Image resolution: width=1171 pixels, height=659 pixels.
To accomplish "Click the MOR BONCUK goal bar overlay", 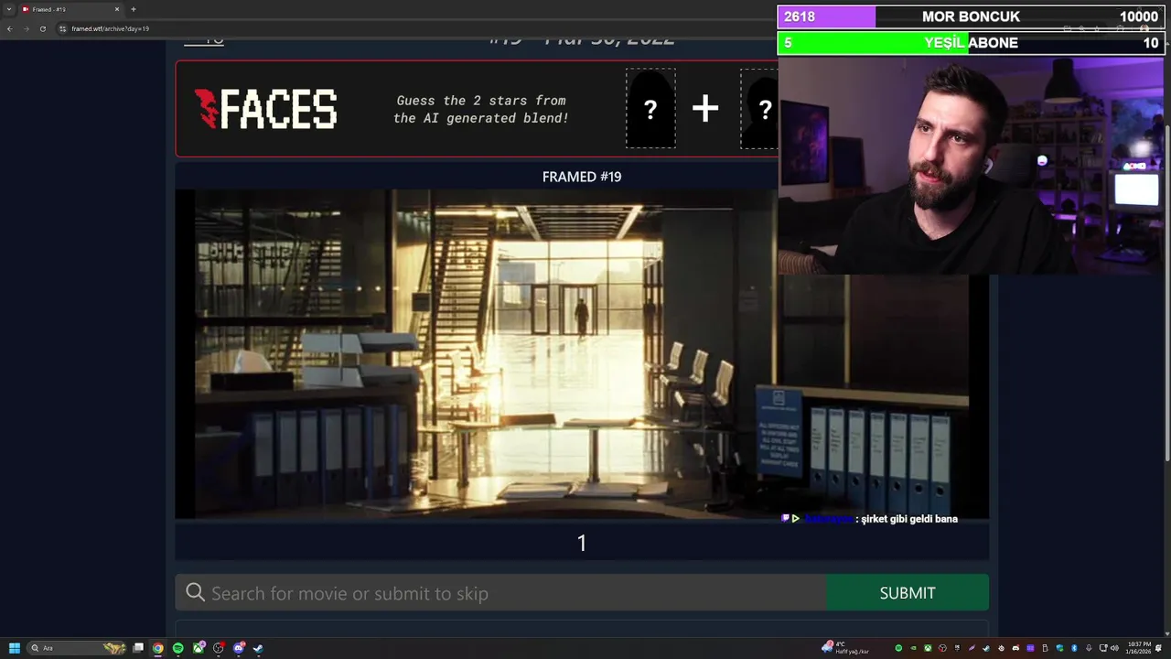I will pyautogui.click(x=971, y=16).
